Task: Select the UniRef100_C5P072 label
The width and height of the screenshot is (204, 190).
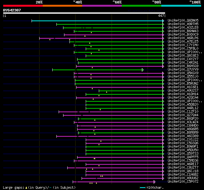Action: click(x=183, y=182)
